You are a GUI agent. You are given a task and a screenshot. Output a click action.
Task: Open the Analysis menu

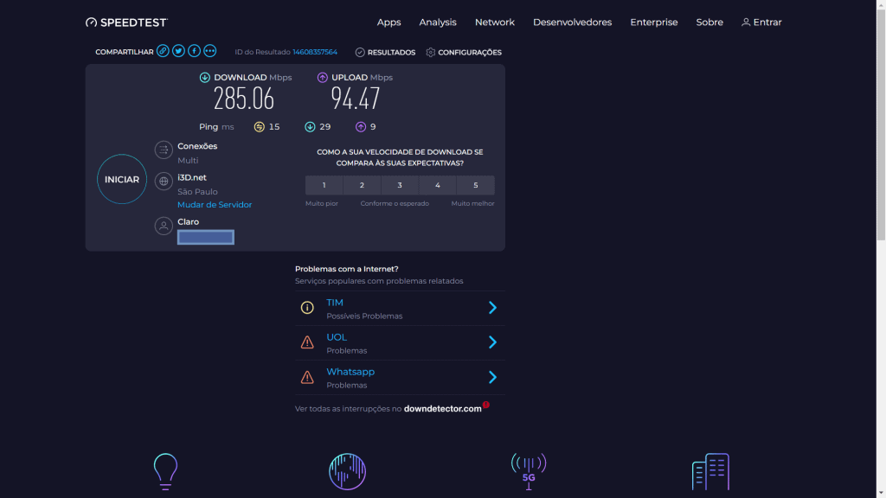click(437, 22)
